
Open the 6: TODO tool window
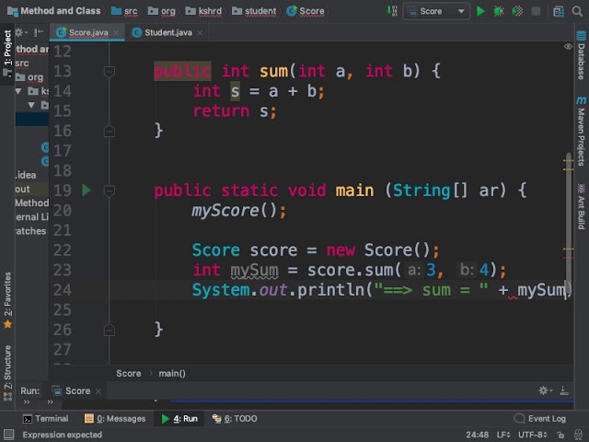(235, 419)
